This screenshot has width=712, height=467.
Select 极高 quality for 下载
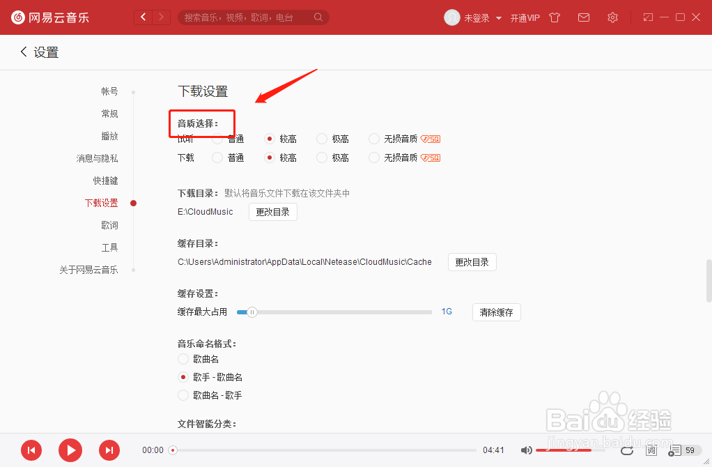[322, 158]
